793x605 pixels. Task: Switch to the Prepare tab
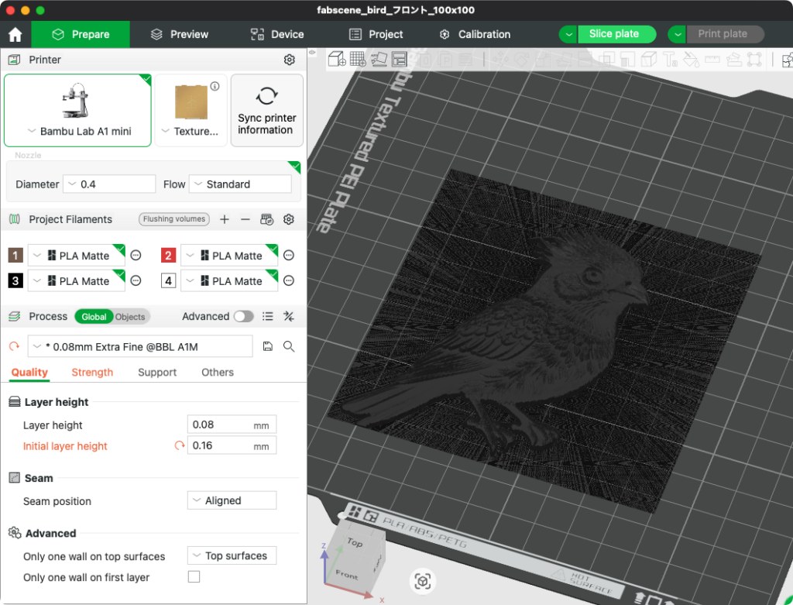tap(81, 34)
